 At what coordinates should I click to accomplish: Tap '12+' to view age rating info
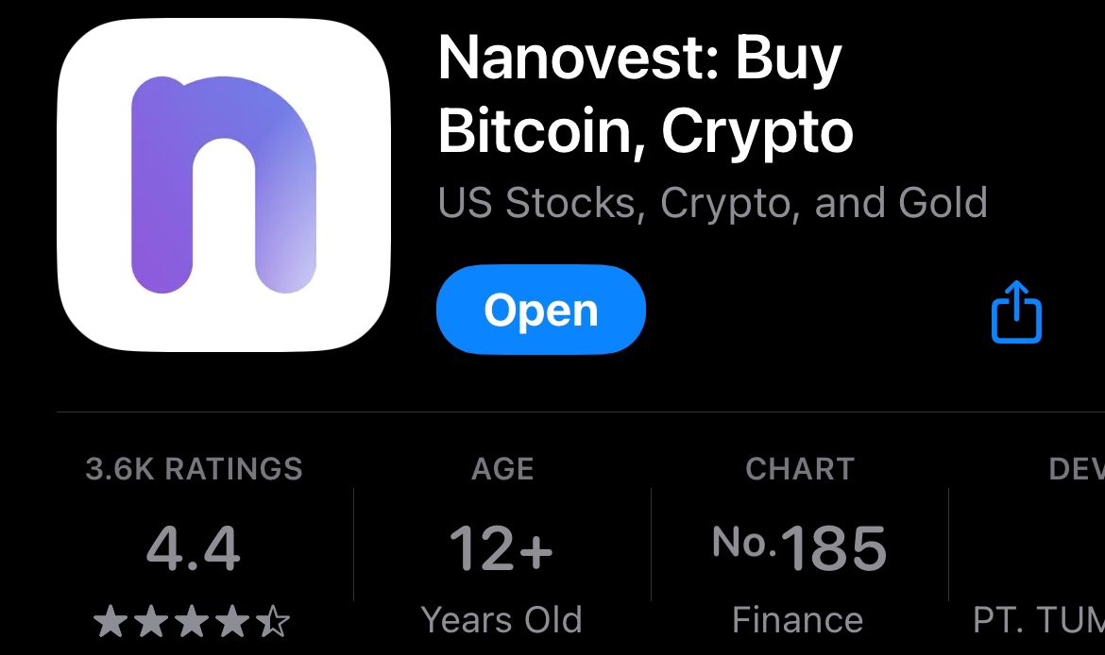(x=501, y=547)
